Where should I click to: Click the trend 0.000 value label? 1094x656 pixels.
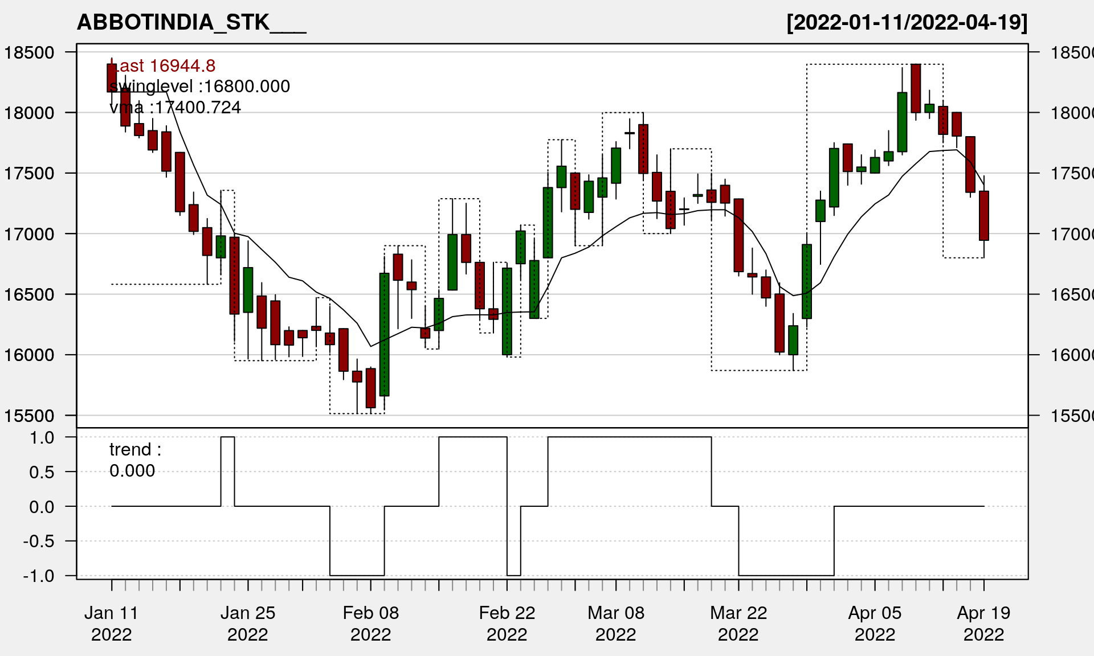(x=132, y=471)
